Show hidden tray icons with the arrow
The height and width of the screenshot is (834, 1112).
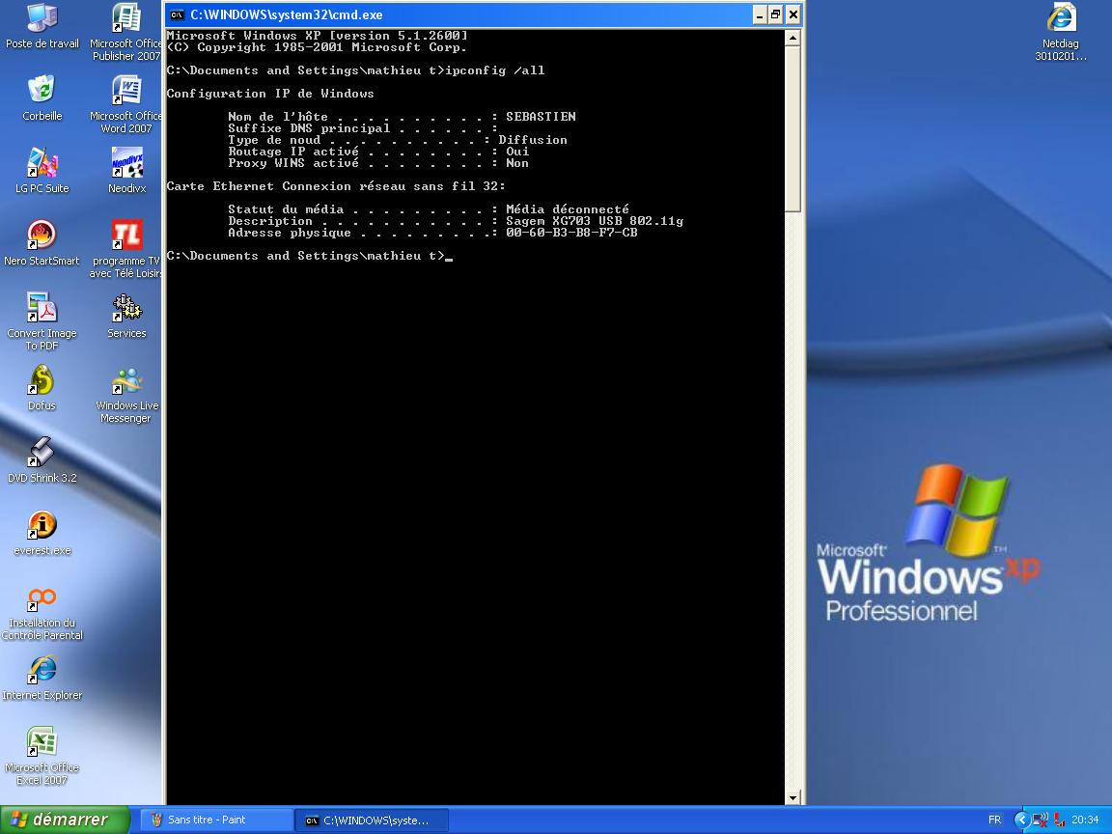[x=1021, y=820]
